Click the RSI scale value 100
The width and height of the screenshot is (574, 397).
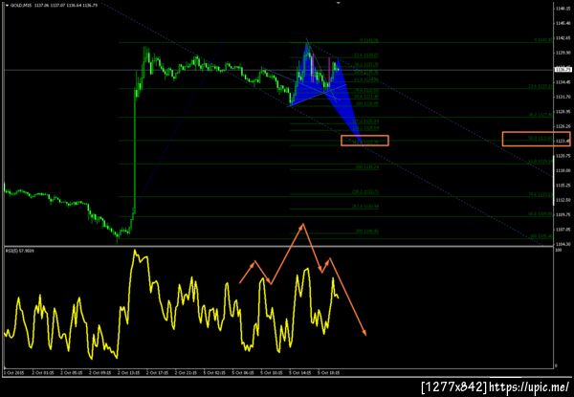[559, 250]
